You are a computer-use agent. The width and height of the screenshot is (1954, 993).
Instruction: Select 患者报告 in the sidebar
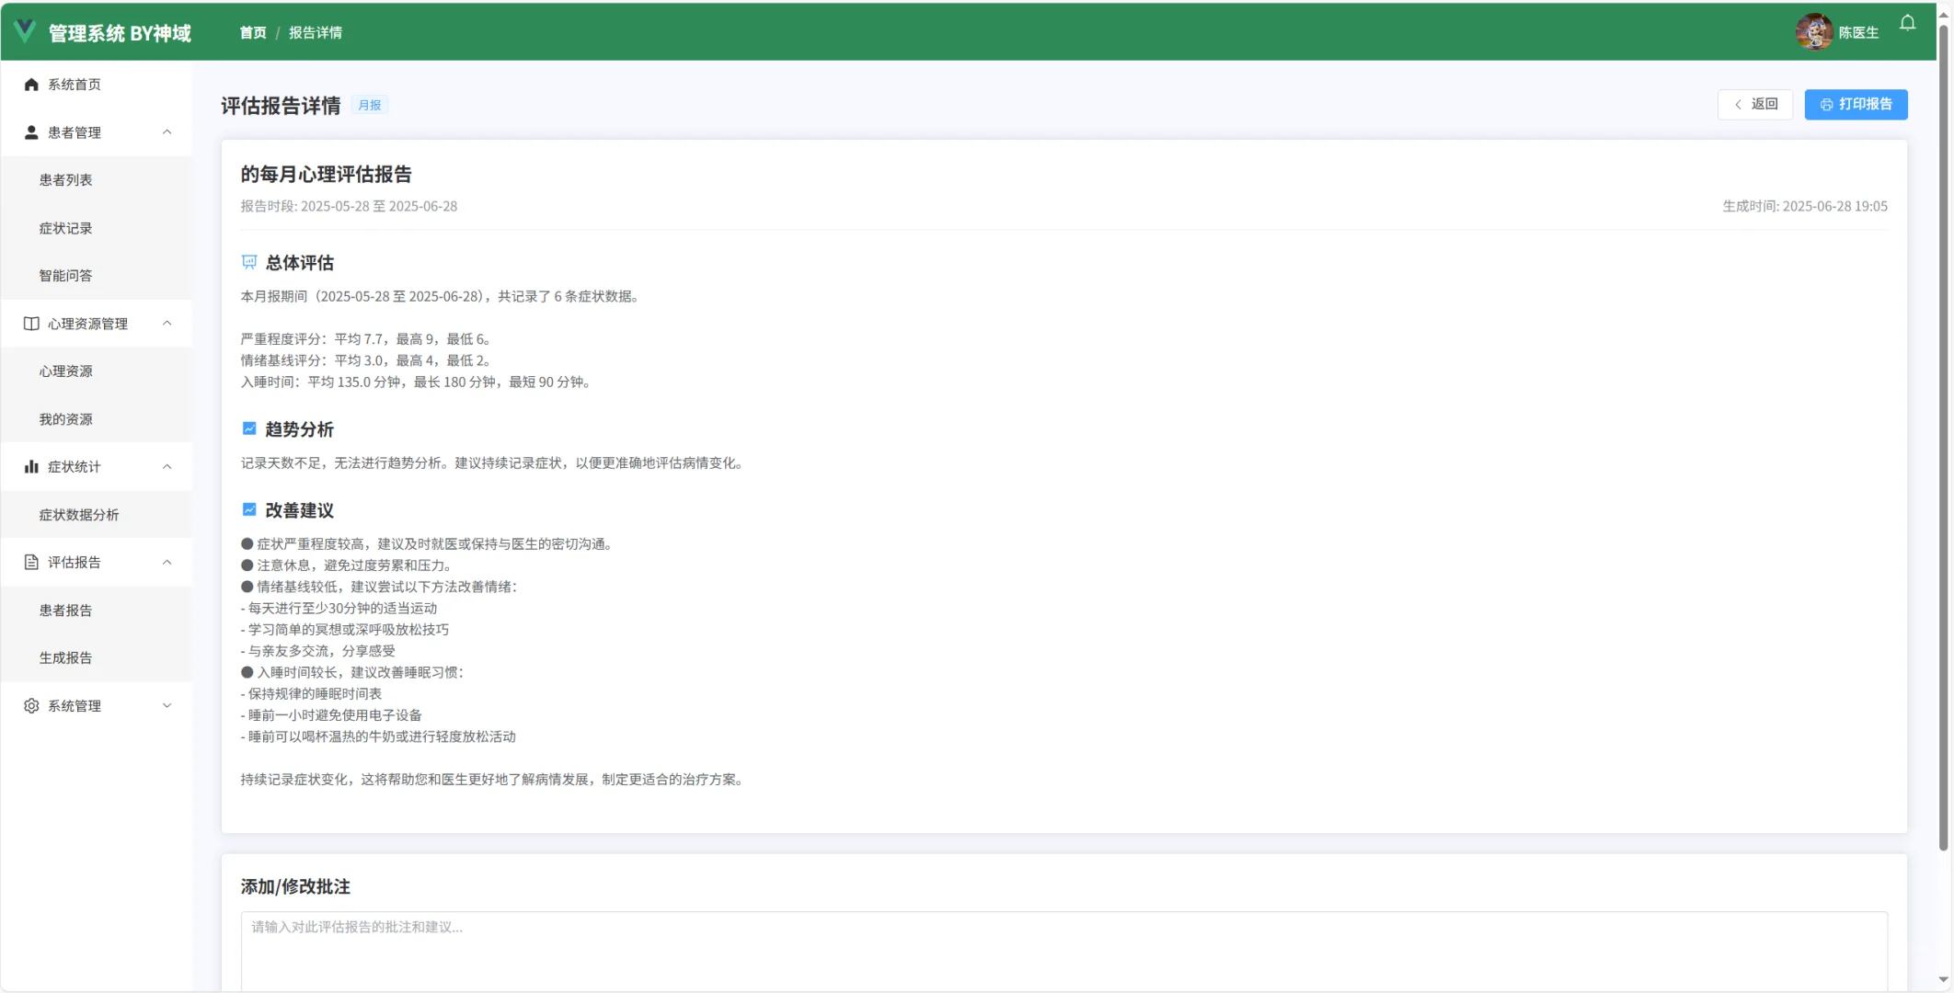tap(64, 610)
